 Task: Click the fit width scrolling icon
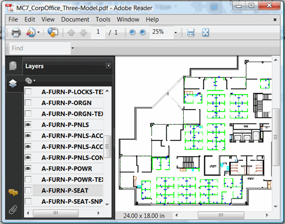(x=191, y=32)
